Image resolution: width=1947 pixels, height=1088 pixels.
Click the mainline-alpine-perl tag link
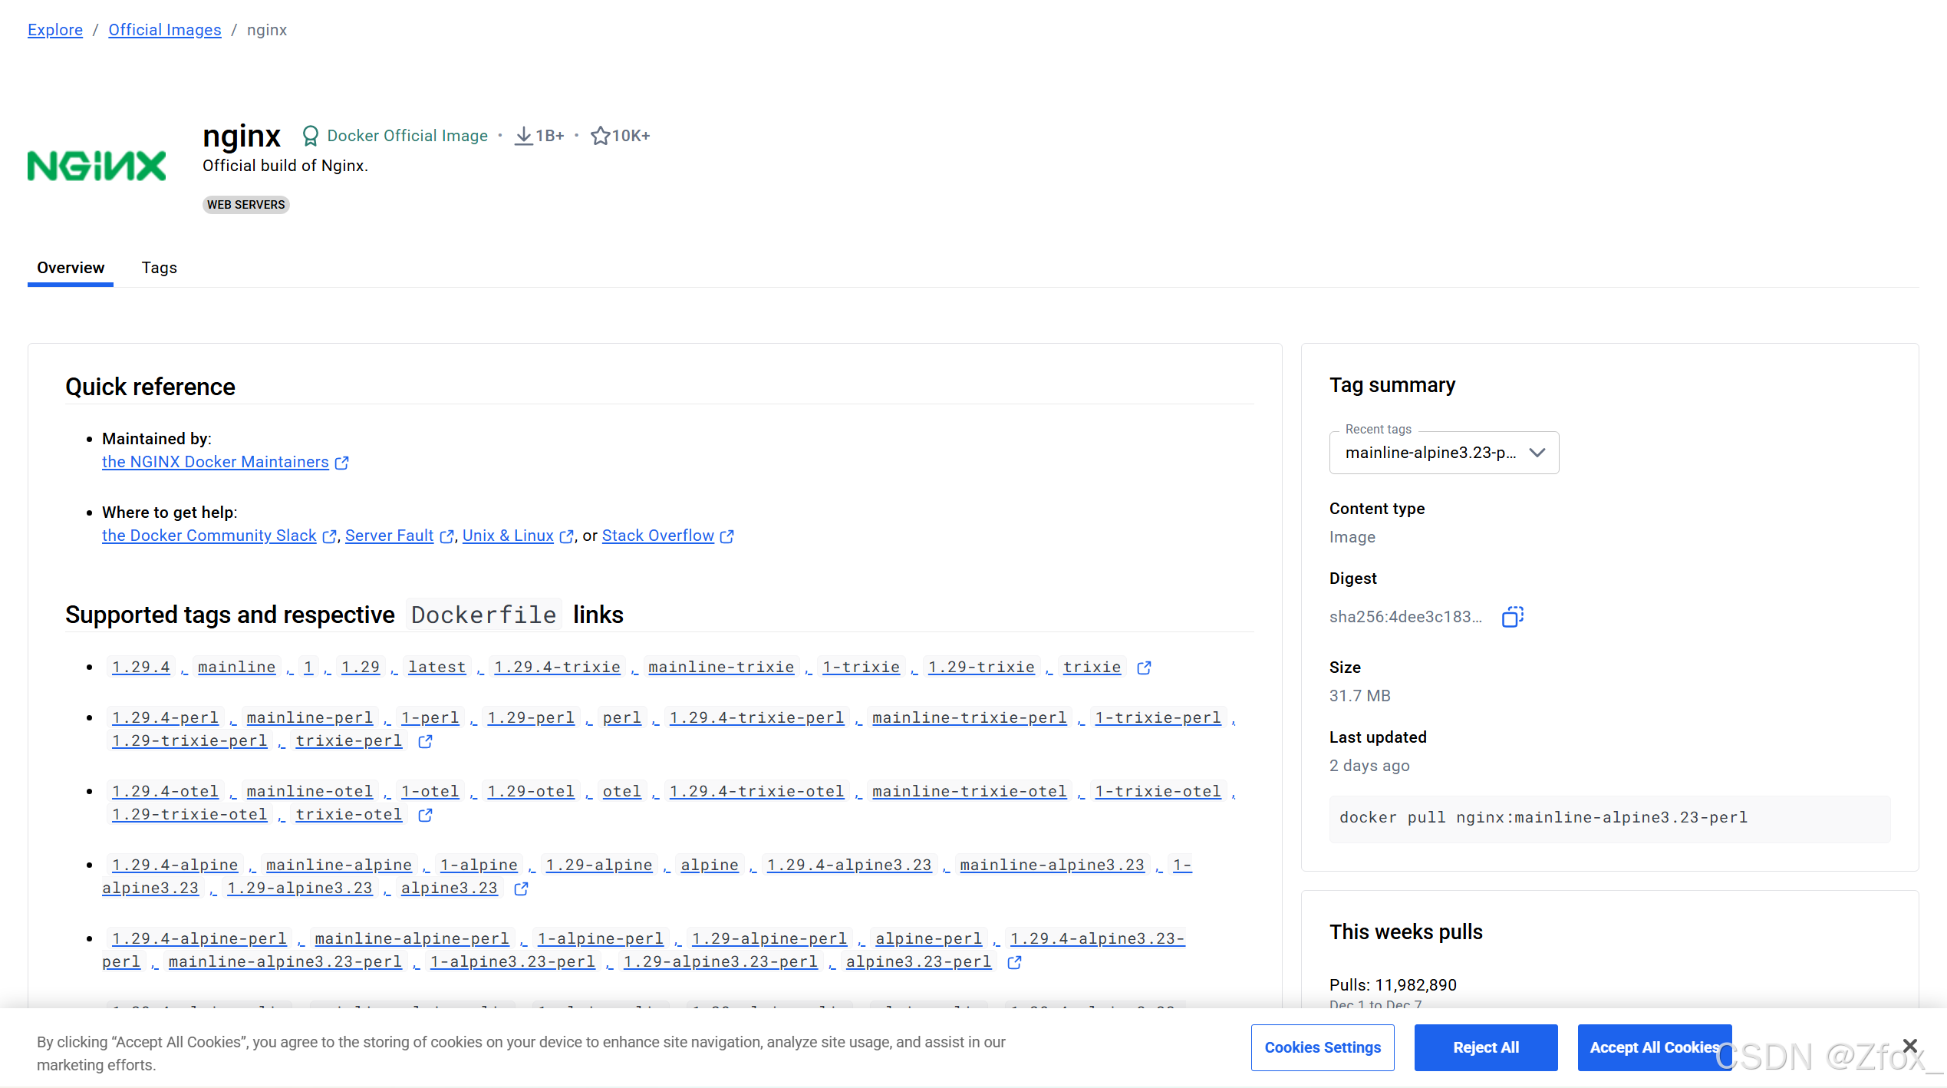412,939
